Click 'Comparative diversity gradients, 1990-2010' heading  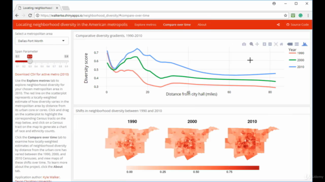coord(109,36)
